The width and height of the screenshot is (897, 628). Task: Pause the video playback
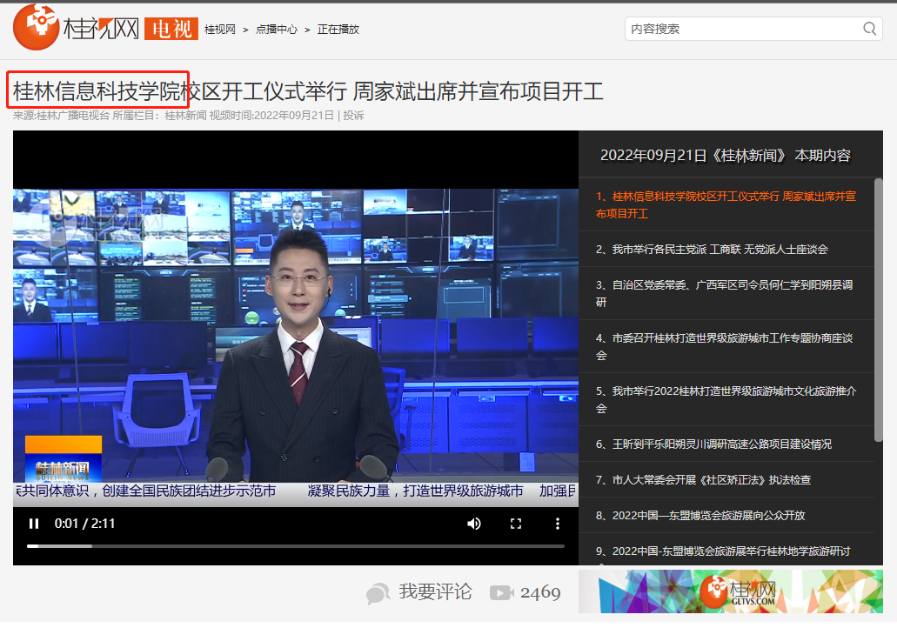(34, 524)
